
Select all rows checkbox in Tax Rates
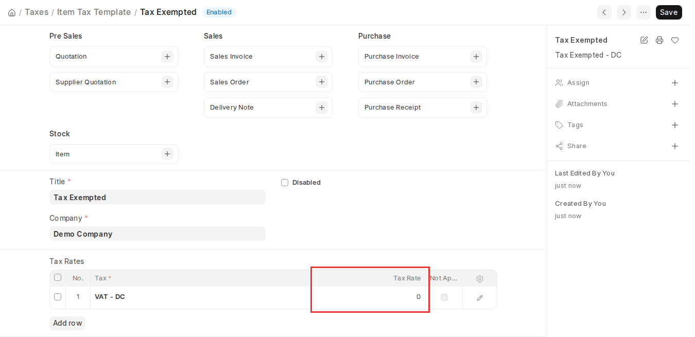point(58,278)
